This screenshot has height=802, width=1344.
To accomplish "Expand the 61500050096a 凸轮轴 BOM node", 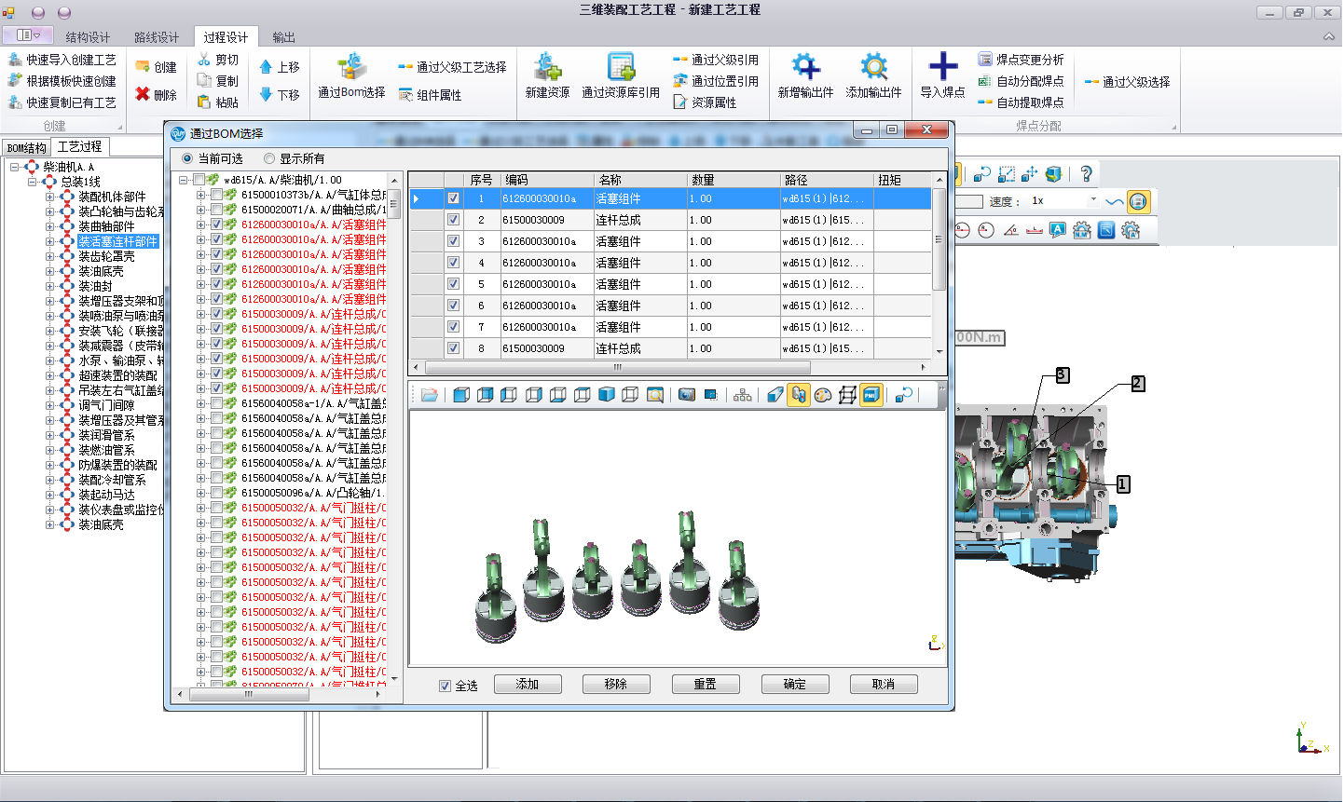I will 200,493.
